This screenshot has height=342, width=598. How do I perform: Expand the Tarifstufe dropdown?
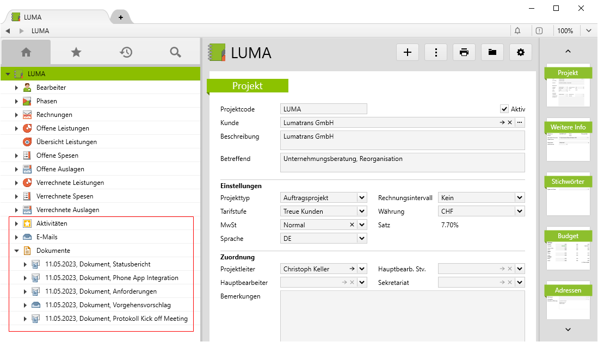[362, 212]
